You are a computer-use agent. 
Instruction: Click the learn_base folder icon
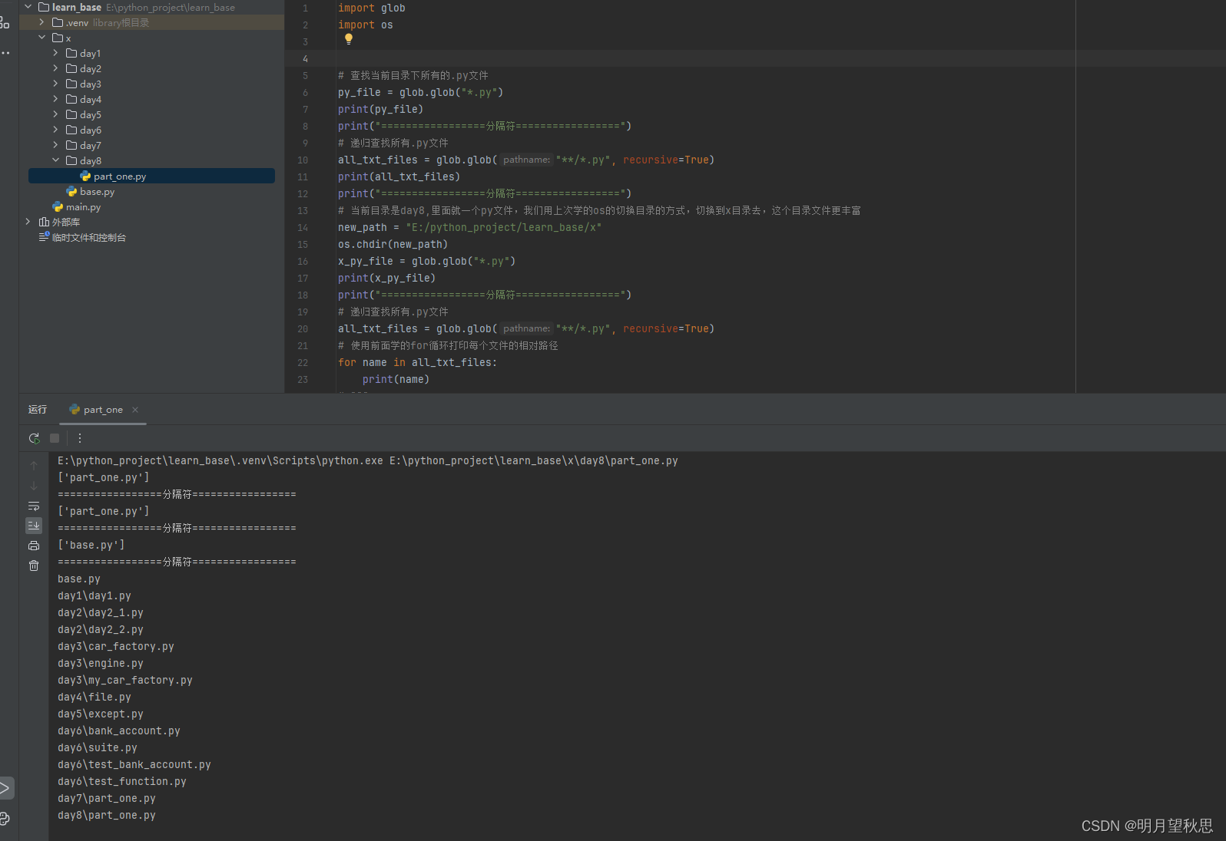44,7
